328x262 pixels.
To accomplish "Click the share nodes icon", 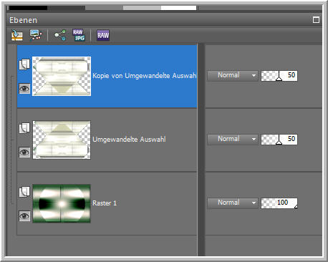I will (x=60, y=35).
